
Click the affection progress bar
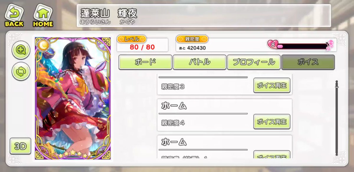tap(302, 46)
